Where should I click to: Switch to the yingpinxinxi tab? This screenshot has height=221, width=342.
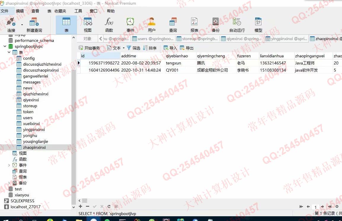click(x=286, y=39)
